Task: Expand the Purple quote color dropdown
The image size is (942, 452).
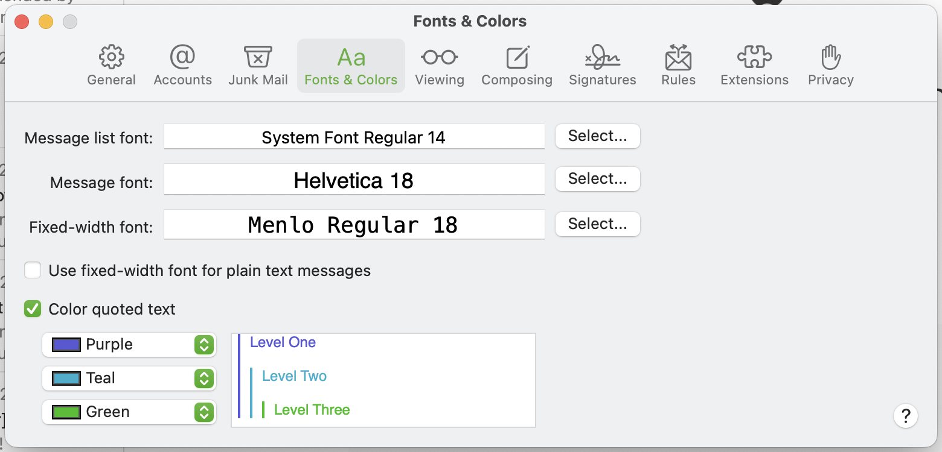Action: point(204,345)
